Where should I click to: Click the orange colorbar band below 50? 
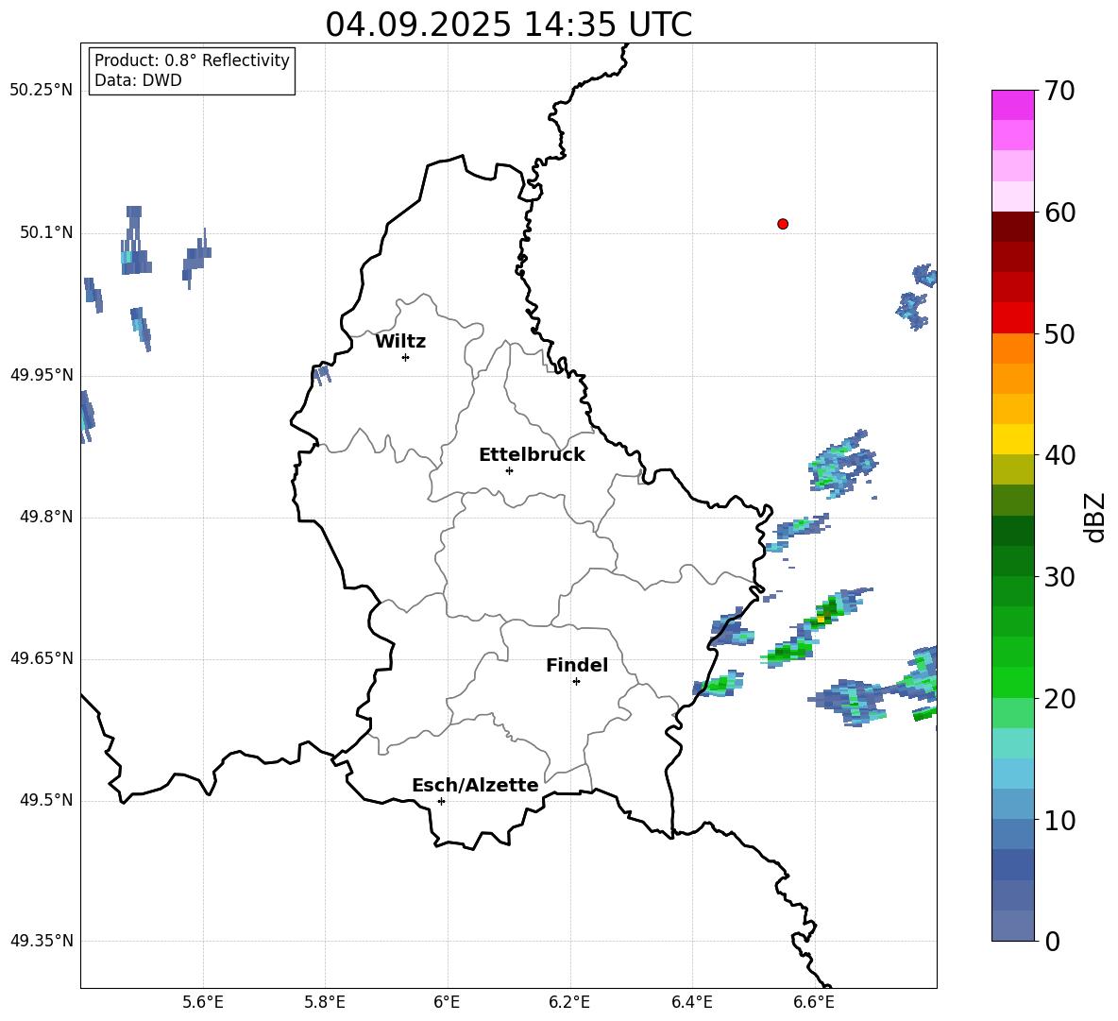[1012, 348]
